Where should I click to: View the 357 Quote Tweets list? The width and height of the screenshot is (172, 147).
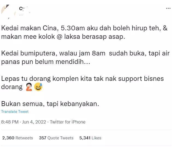pos(56,138)
